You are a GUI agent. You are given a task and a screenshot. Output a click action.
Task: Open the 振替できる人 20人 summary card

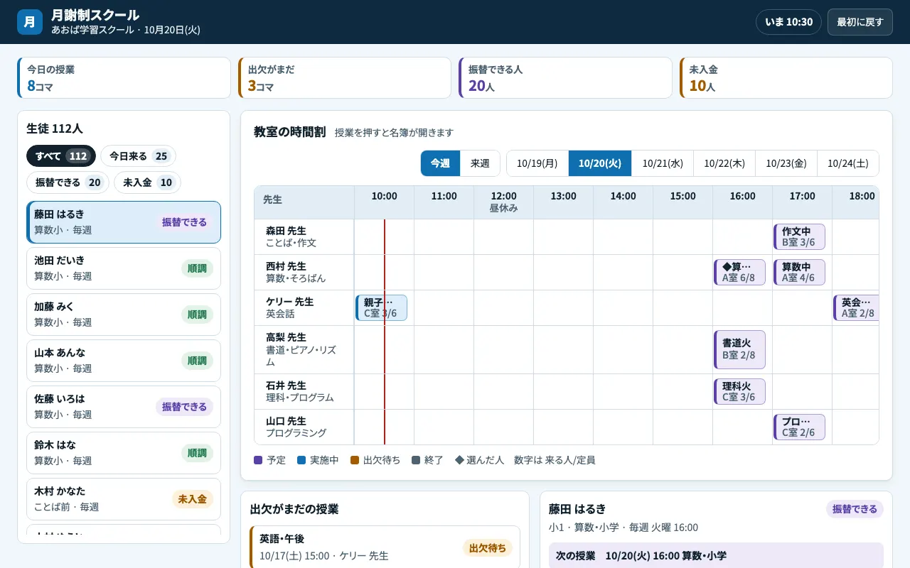pyautogui.click(x=565, y=77)
